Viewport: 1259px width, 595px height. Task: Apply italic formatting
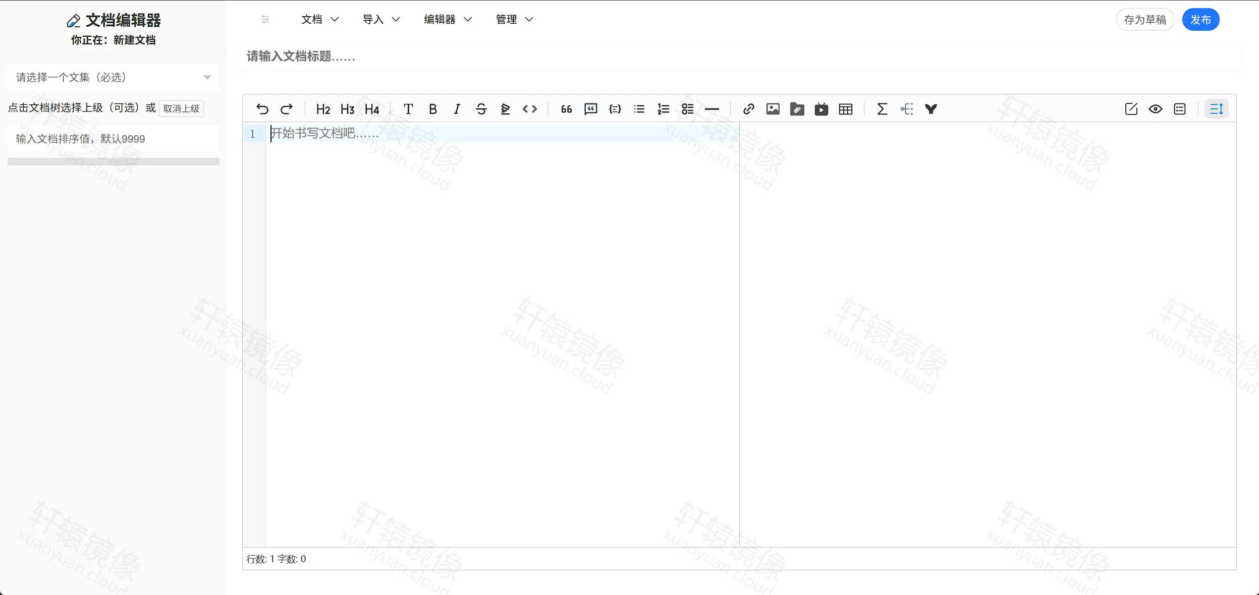pyautogui.click(x=457, y=109)
